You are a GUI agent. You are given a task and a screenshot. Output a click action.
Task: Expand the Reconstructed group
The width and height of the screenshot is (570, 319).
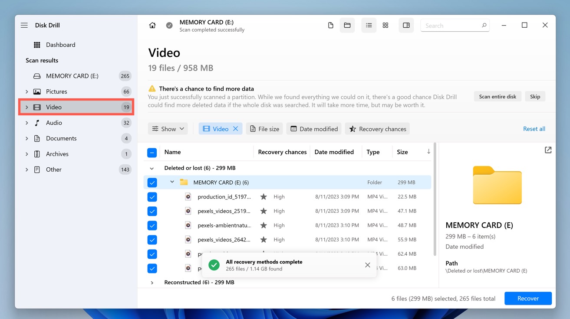coord(152,283)
